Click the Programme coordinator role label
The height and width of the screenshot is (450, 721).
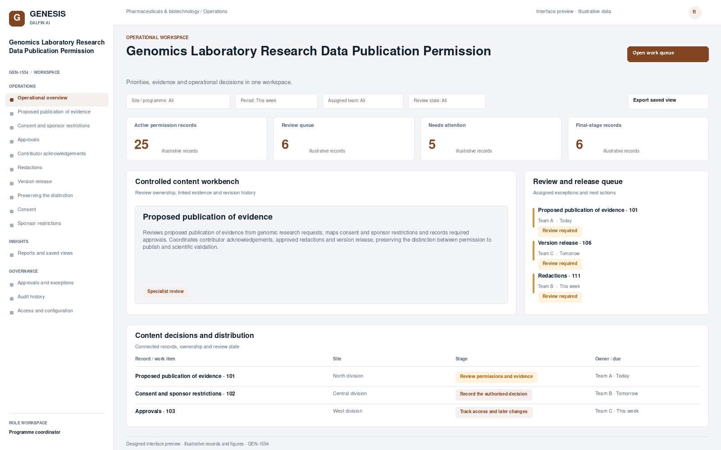click(x=35, y=432)
